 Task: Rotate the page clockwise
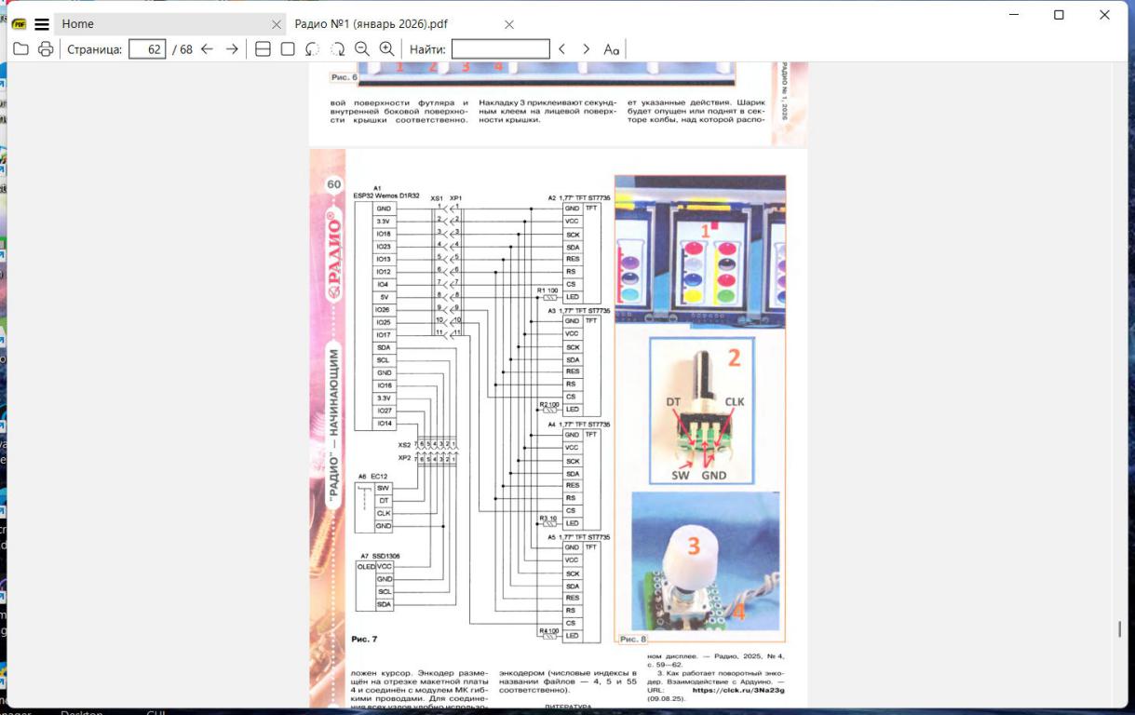point(338,49)
